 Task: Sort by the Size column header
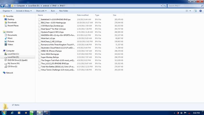(114, 15)
